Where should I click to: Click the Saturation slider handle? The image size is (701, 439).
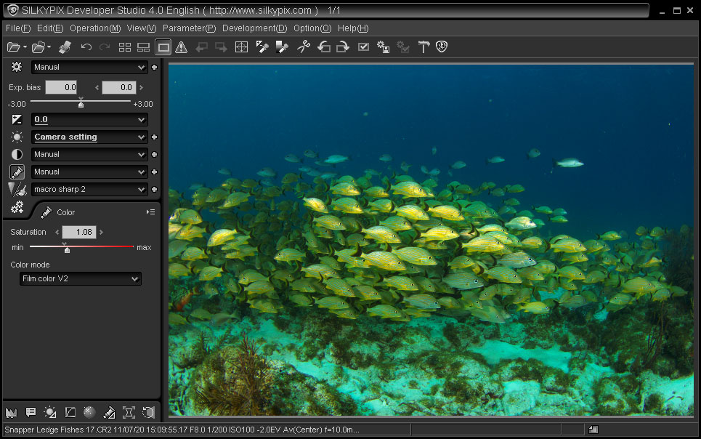(67, 249)
